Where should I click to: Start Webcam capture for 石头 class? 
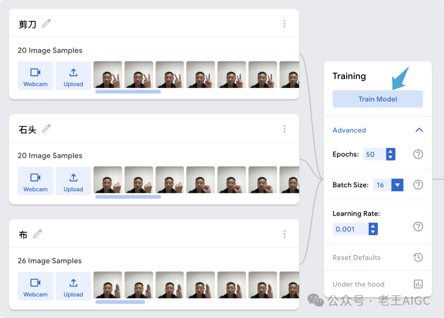(35, 181)
